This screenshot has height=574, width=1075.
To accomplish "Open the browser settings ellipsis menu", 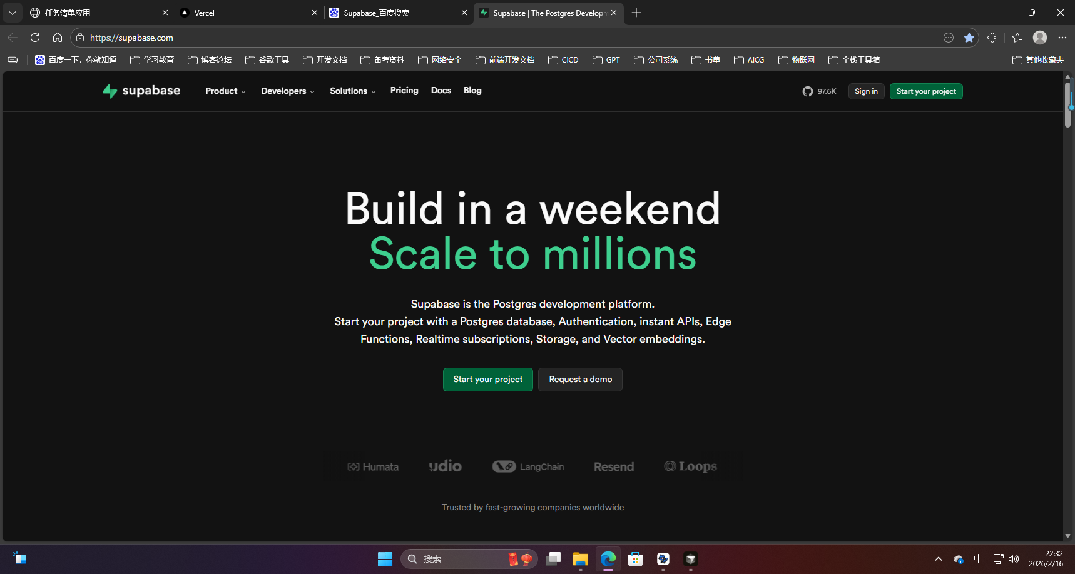I will tap(1062, 38).
